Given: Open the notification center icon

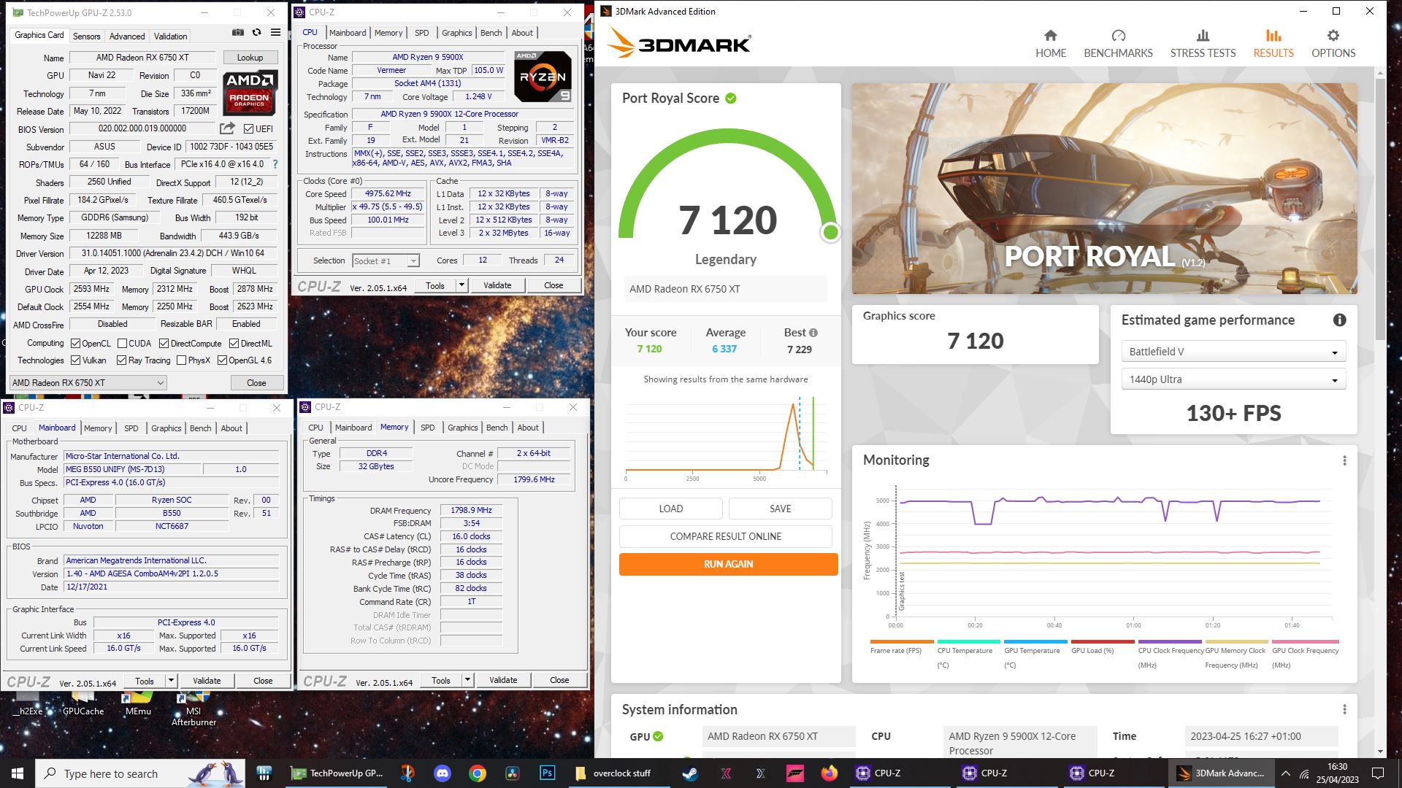Looking at the screenshot, I should tap(1378, 773).
